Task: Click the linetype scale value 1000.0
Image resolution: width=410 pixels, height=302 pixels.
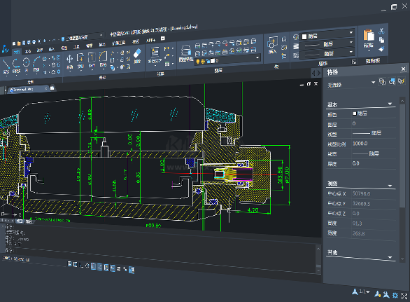Action: coord(360,143)
